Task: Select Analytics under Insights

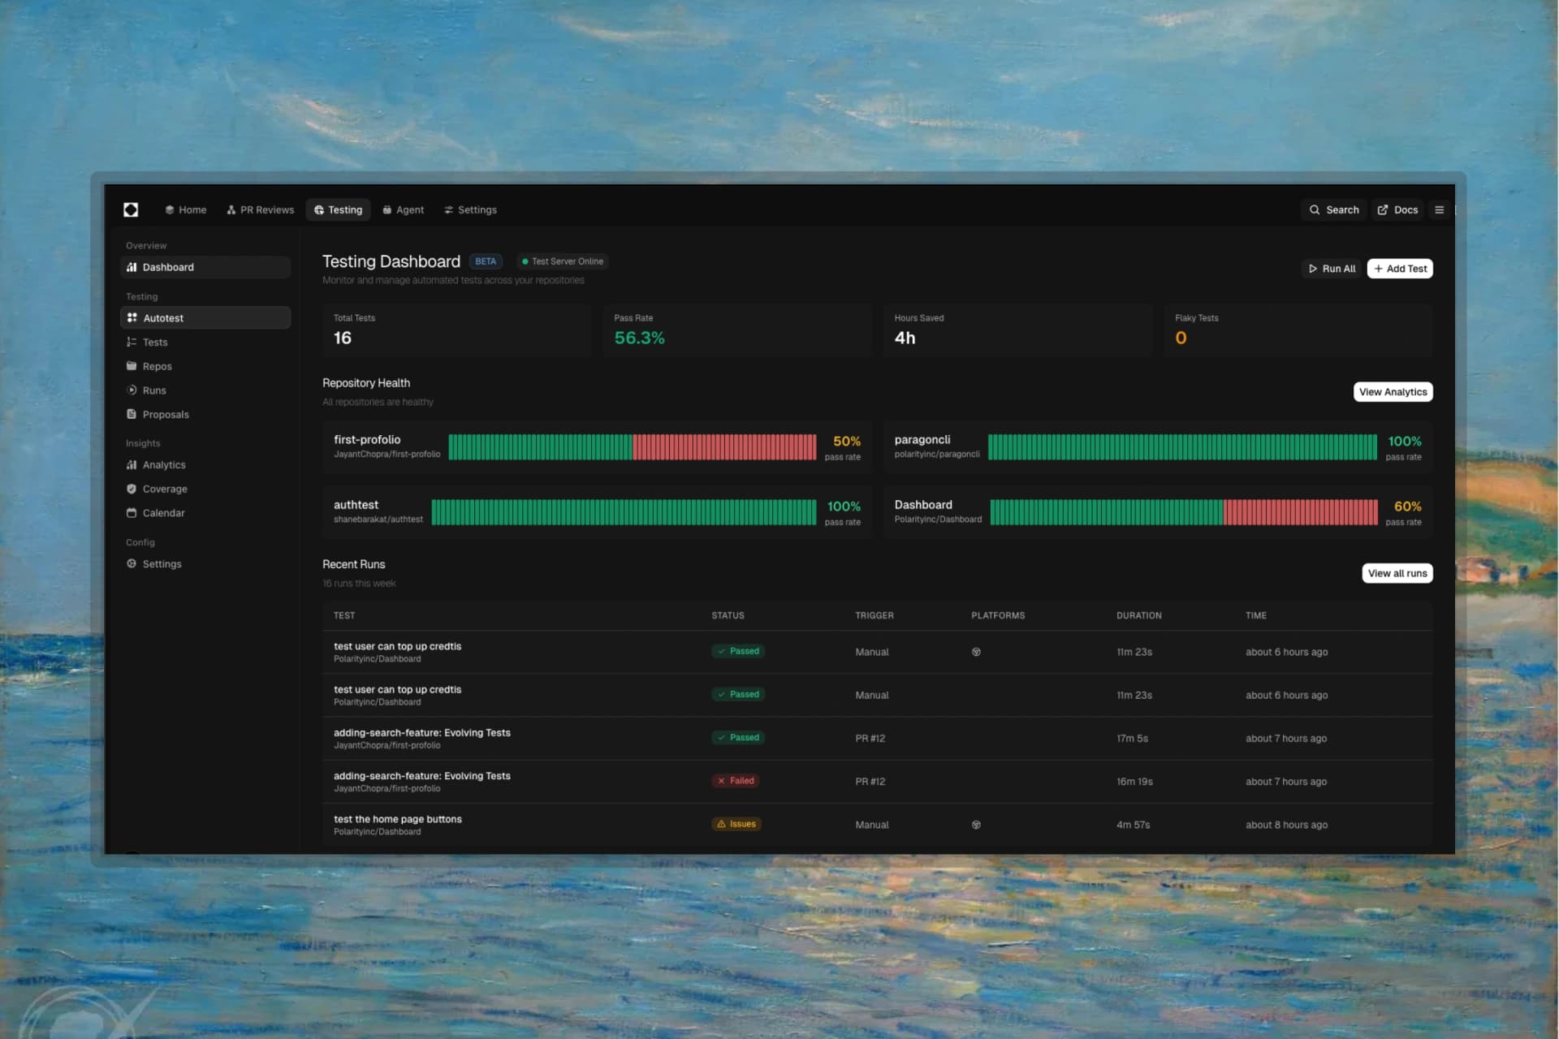Action: (165, 464)
